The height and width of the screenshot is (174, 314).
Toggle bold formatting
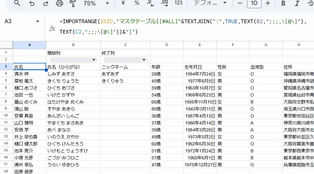pyautogui.click(x=283, y=3)
